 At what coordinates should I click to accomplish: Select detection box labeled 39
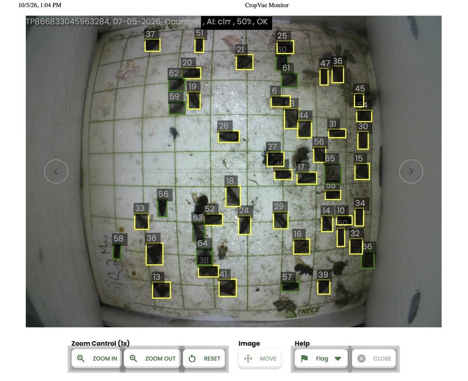(323, 287)
